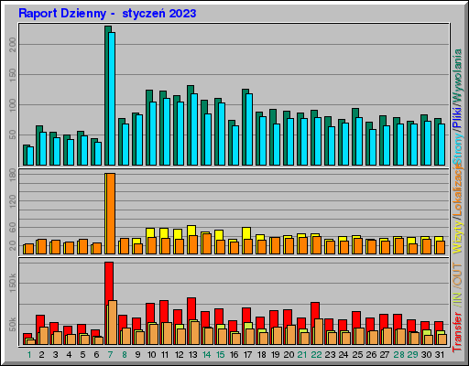Click the 'Pliki' legend label

click(x=457, y=119)
